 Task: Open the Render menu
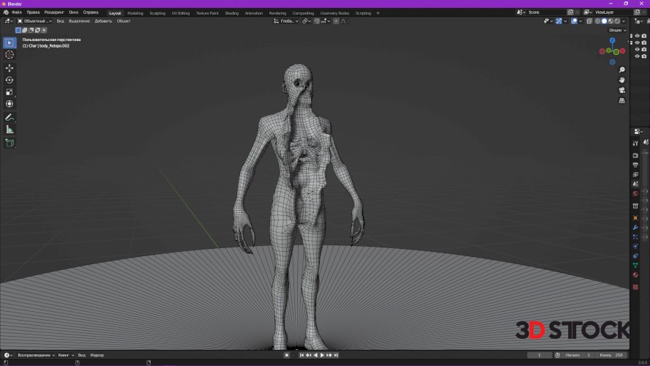[54, 12]
